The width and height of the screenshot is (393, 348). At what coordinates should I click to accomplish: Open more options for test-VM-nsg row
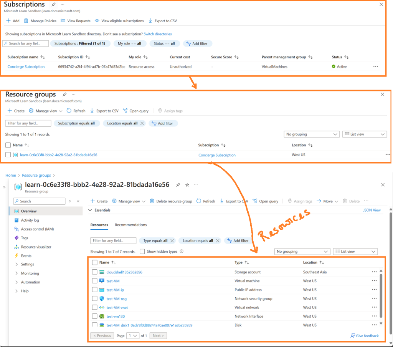tap(374, 298)
